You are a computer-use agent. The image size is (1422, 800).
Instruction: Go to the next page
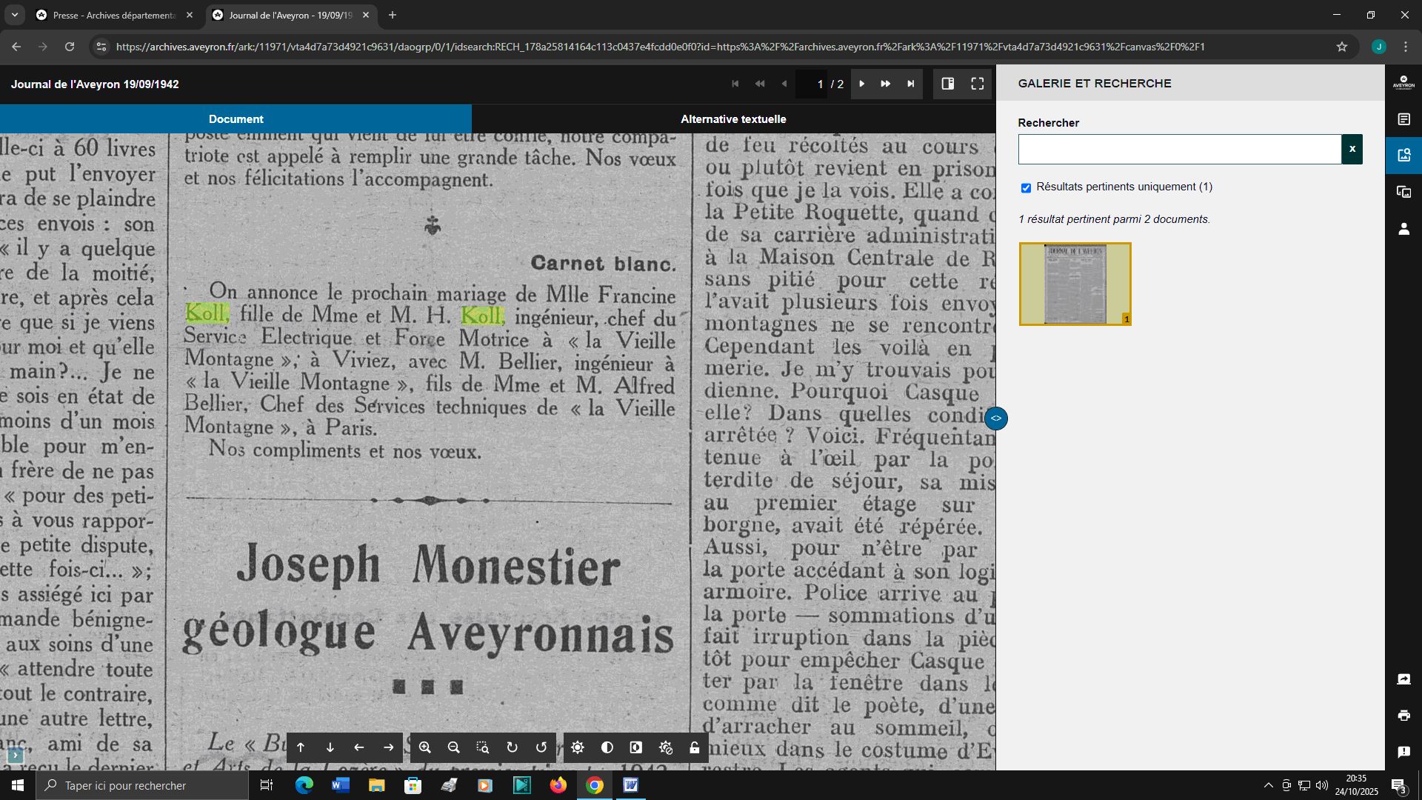[x=861, y=84]
